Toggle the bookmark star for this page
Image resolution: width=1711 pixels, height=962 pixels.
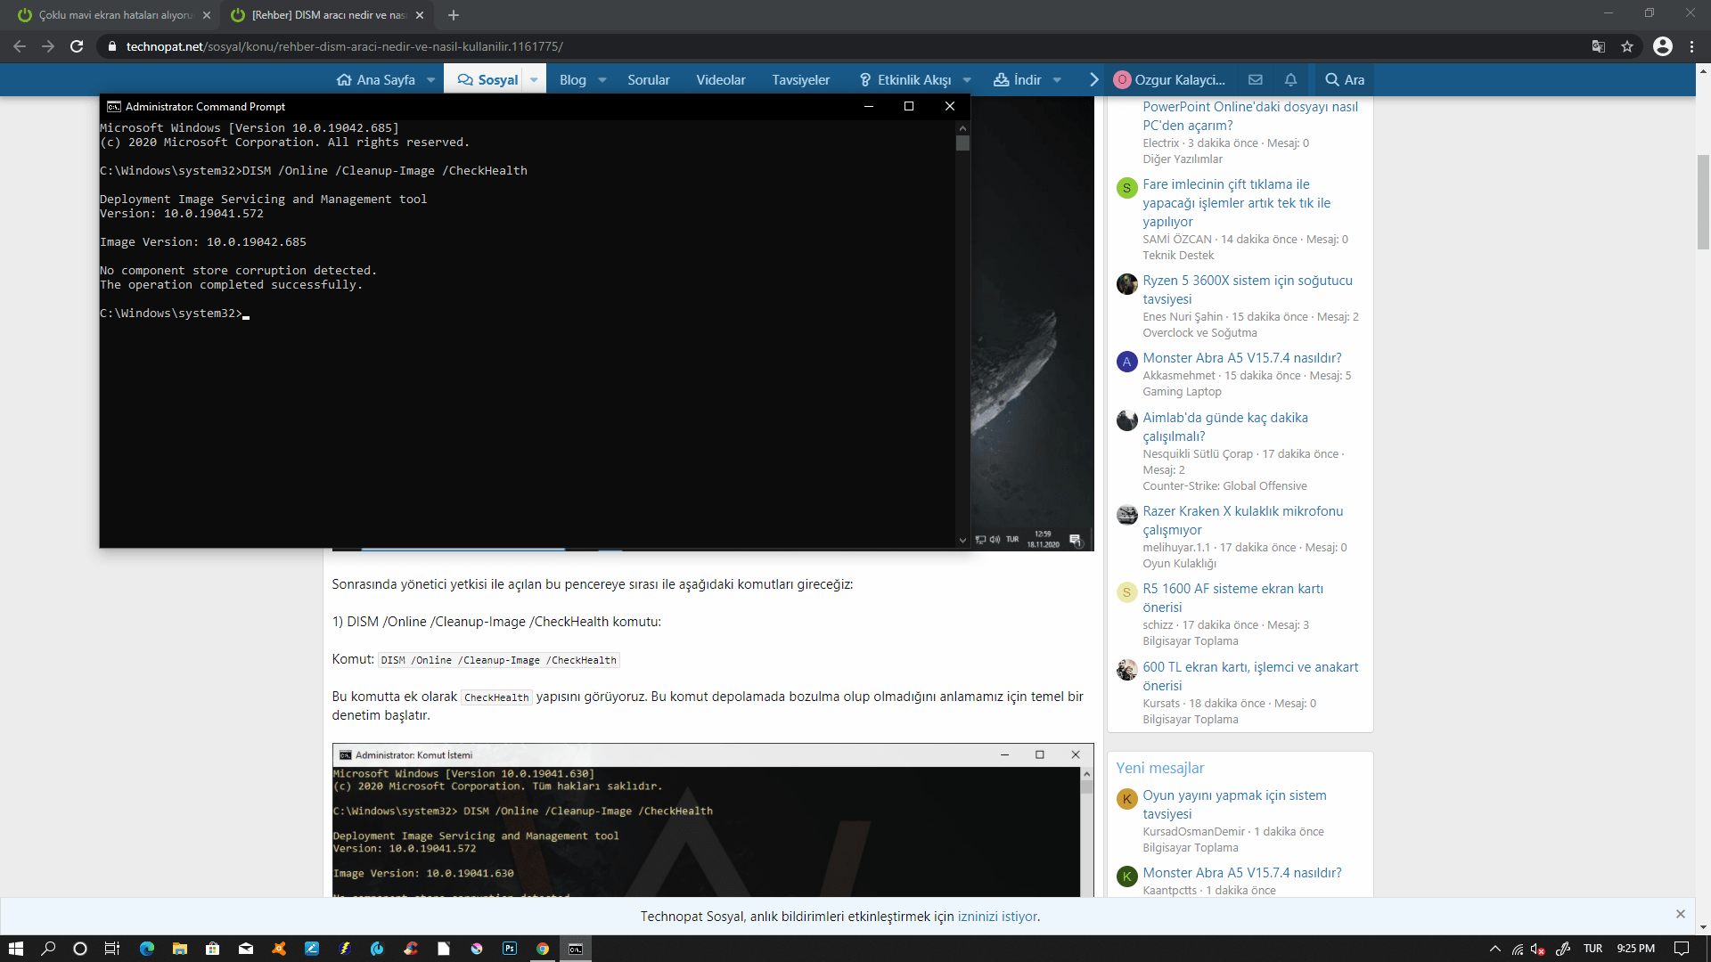click(x=1628, y=46)
